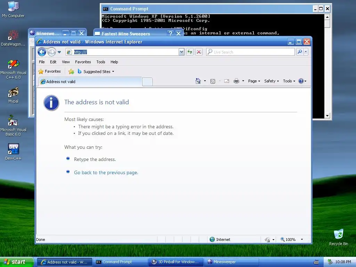Click the status bar privacy/protected mode icon

pyautogui.click(x=267, y=240)
